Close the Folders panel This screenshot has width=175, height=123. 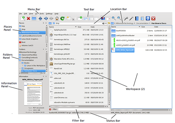tap(46, 49)
